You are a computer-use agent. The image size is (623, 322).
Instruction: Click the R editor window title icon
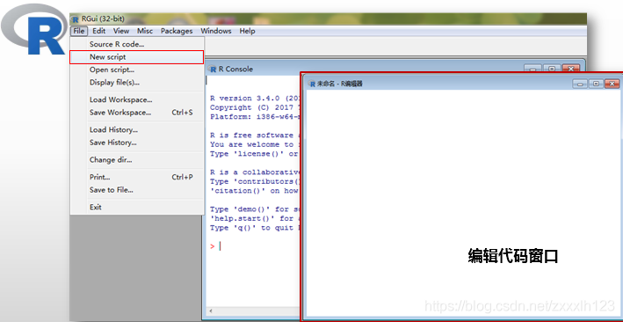[x=312, y=84]
